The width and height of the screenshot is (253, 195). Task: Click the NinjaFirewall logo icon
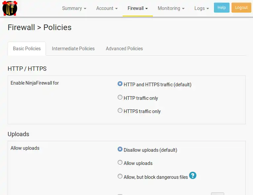(10, 8)
